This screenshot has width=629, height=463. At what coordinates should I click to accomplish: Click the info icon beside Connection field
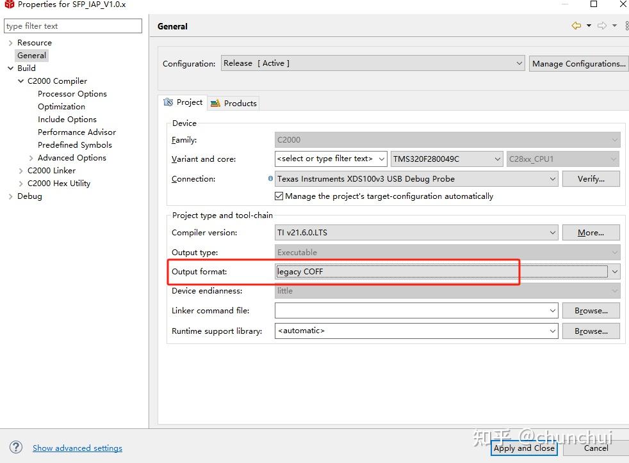[270, 179]
